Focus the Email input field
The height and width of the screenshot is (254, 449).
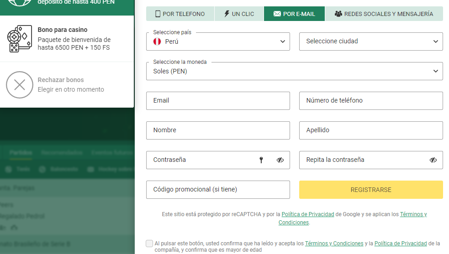click(x=218, y=101)
